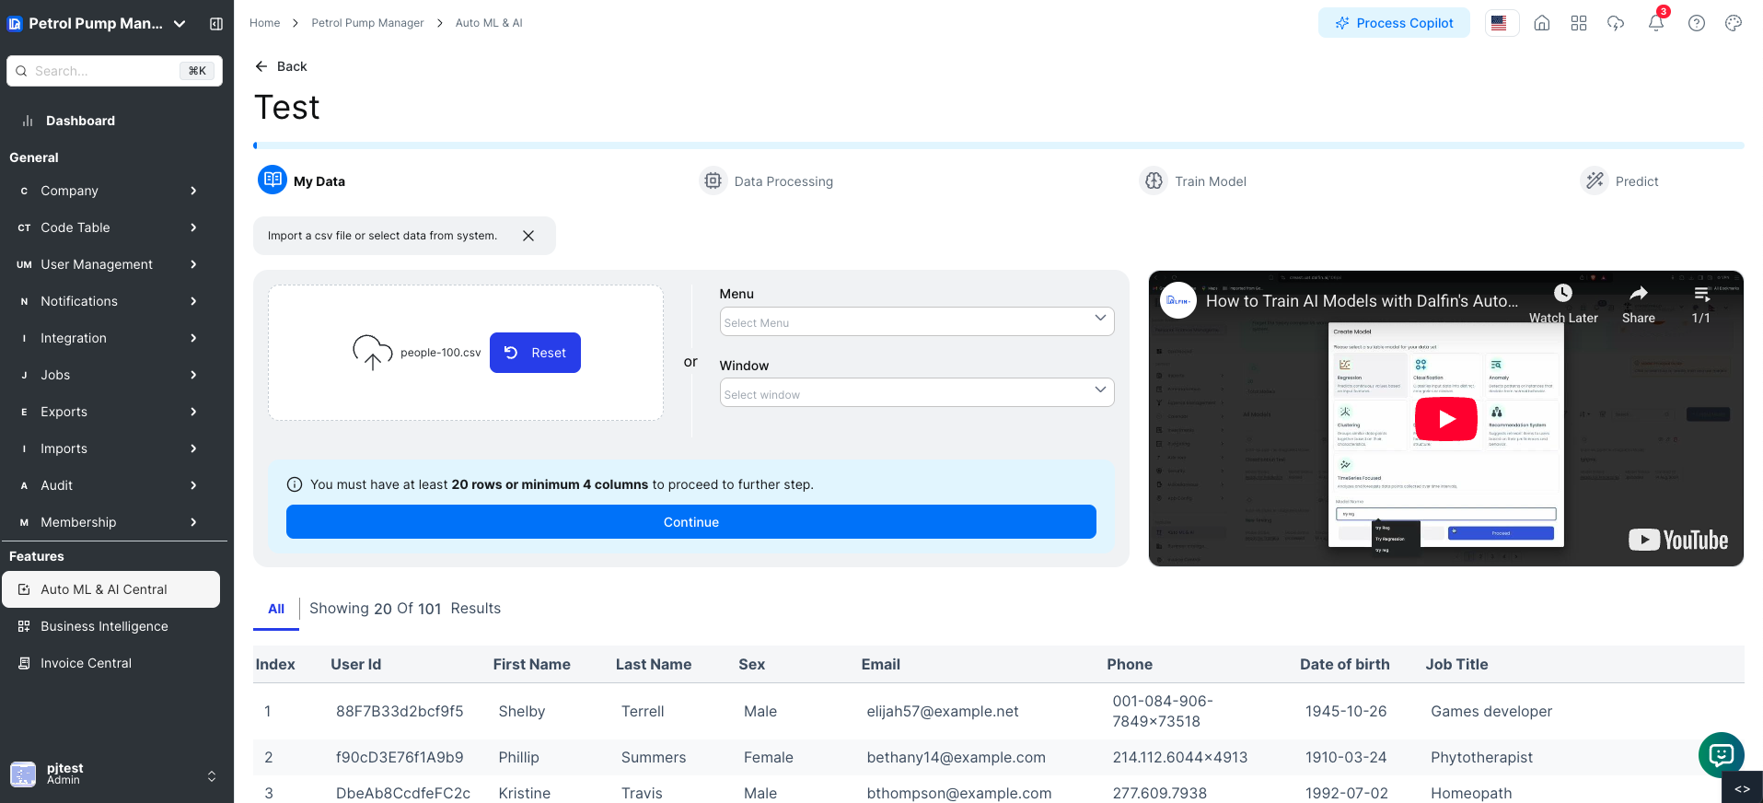This screenshot has height=803, width=1763.
Task: Go Back with the arrow link
Action: click(281, 66)
